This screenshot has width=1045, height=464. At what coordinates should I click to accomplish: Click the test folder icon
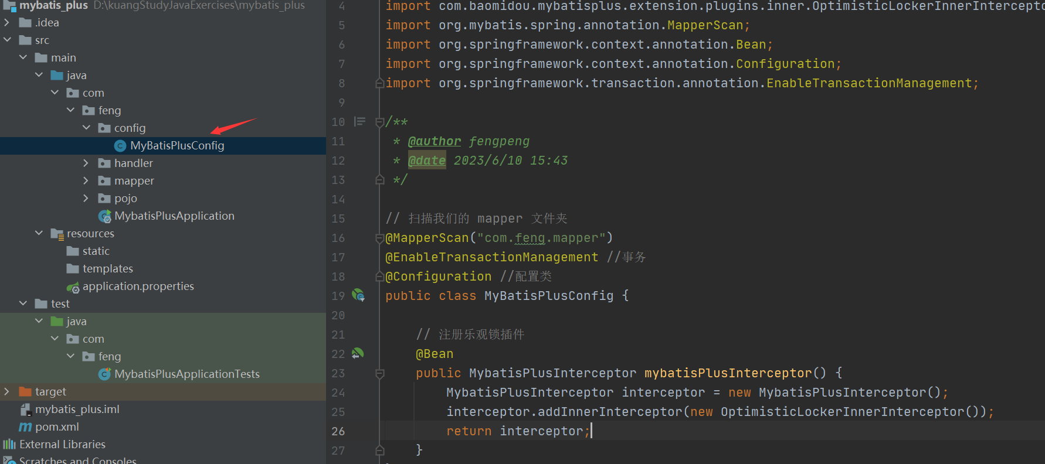click(x=41, y=304)
